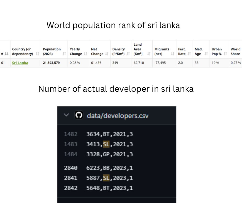The image size is (242, 203).
Task: Click the Land Area (Km²) sort icon
Action: (149, 54)
